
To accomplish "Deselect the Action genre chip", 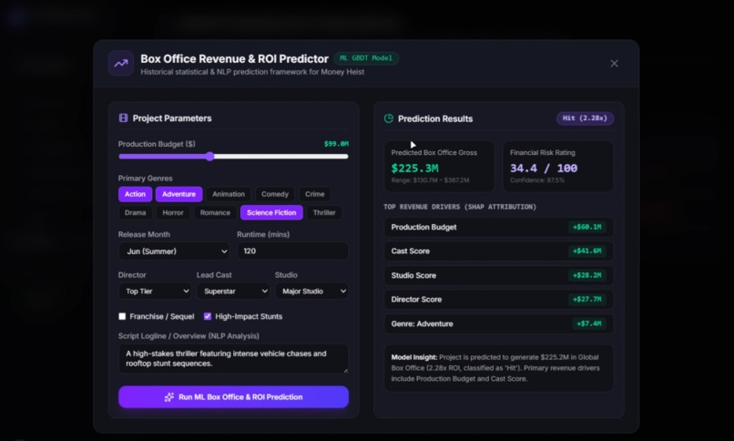I will (x=135, y=194).
